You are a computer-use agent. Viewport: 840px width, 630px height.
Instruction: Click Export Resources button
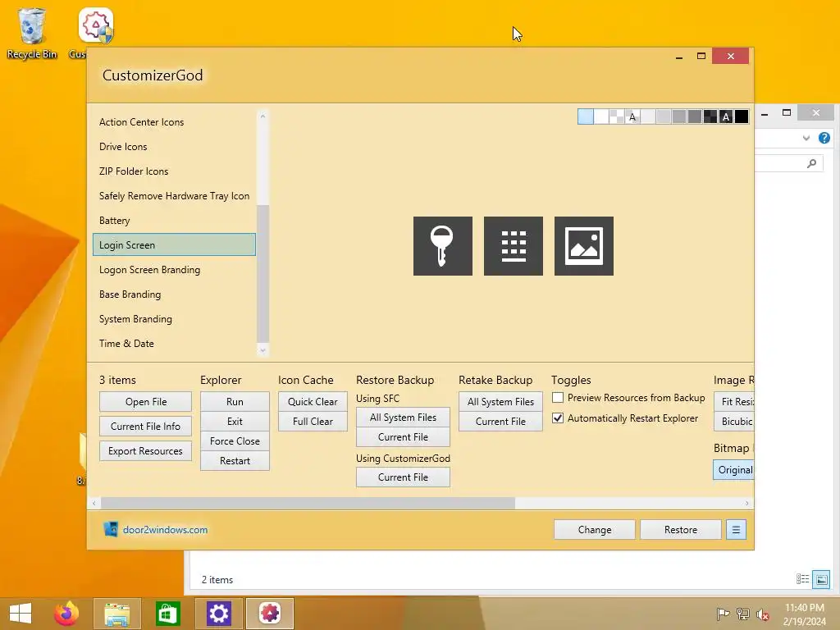(x=146, y=451)
